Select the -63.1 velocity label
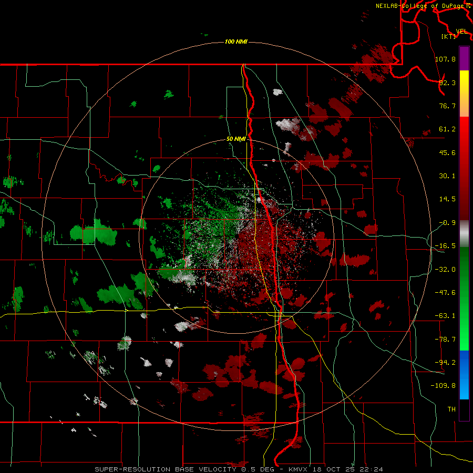Viewport: 473px width, 473px height. pos(445,316)
